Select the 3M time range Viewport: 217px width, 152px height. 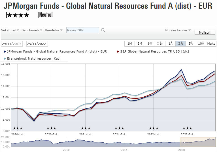click(x=140, y=44)
